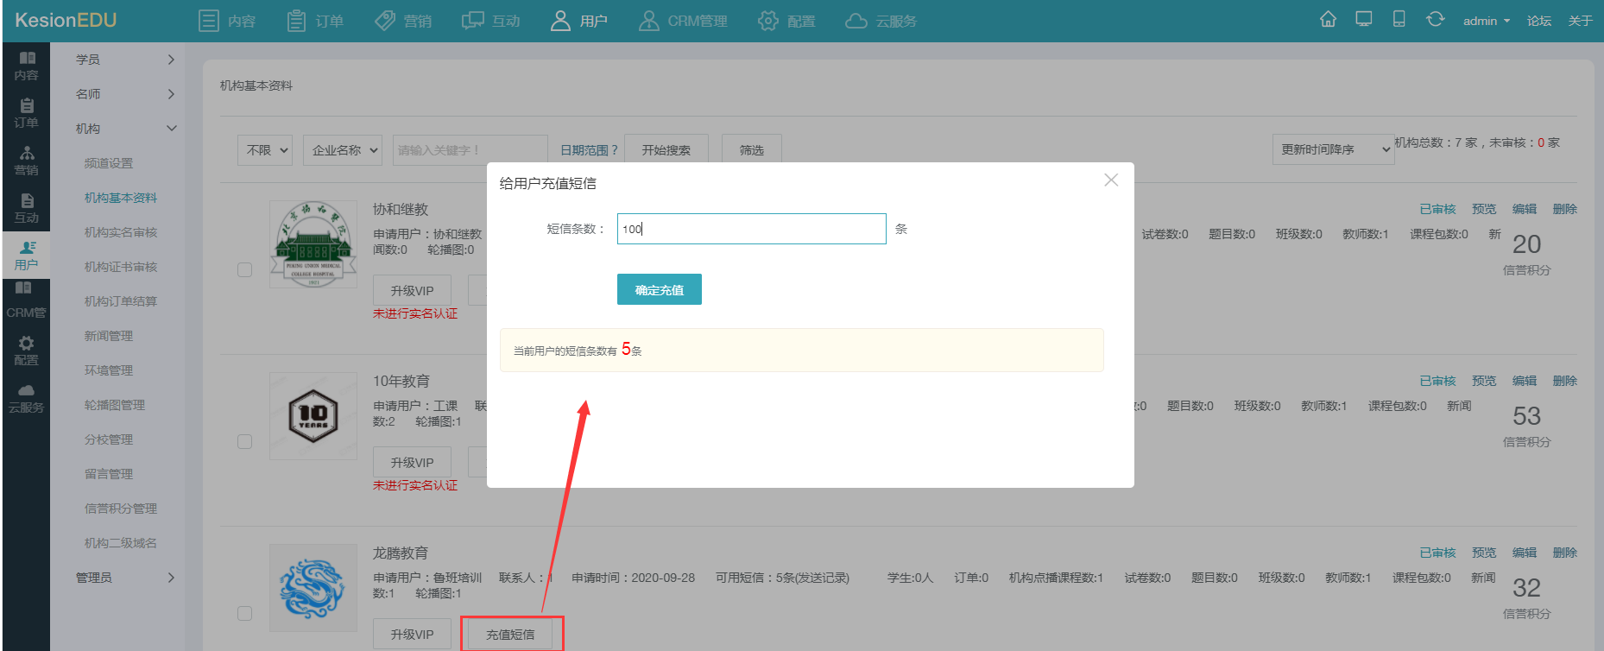
Task: Click the desktop monitor icon in header
Action: click(x=1364, y=19)
